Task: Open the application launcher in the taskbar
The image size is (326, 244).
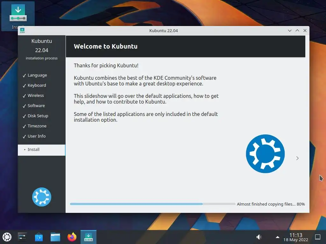Action: (x=7, y=237)
